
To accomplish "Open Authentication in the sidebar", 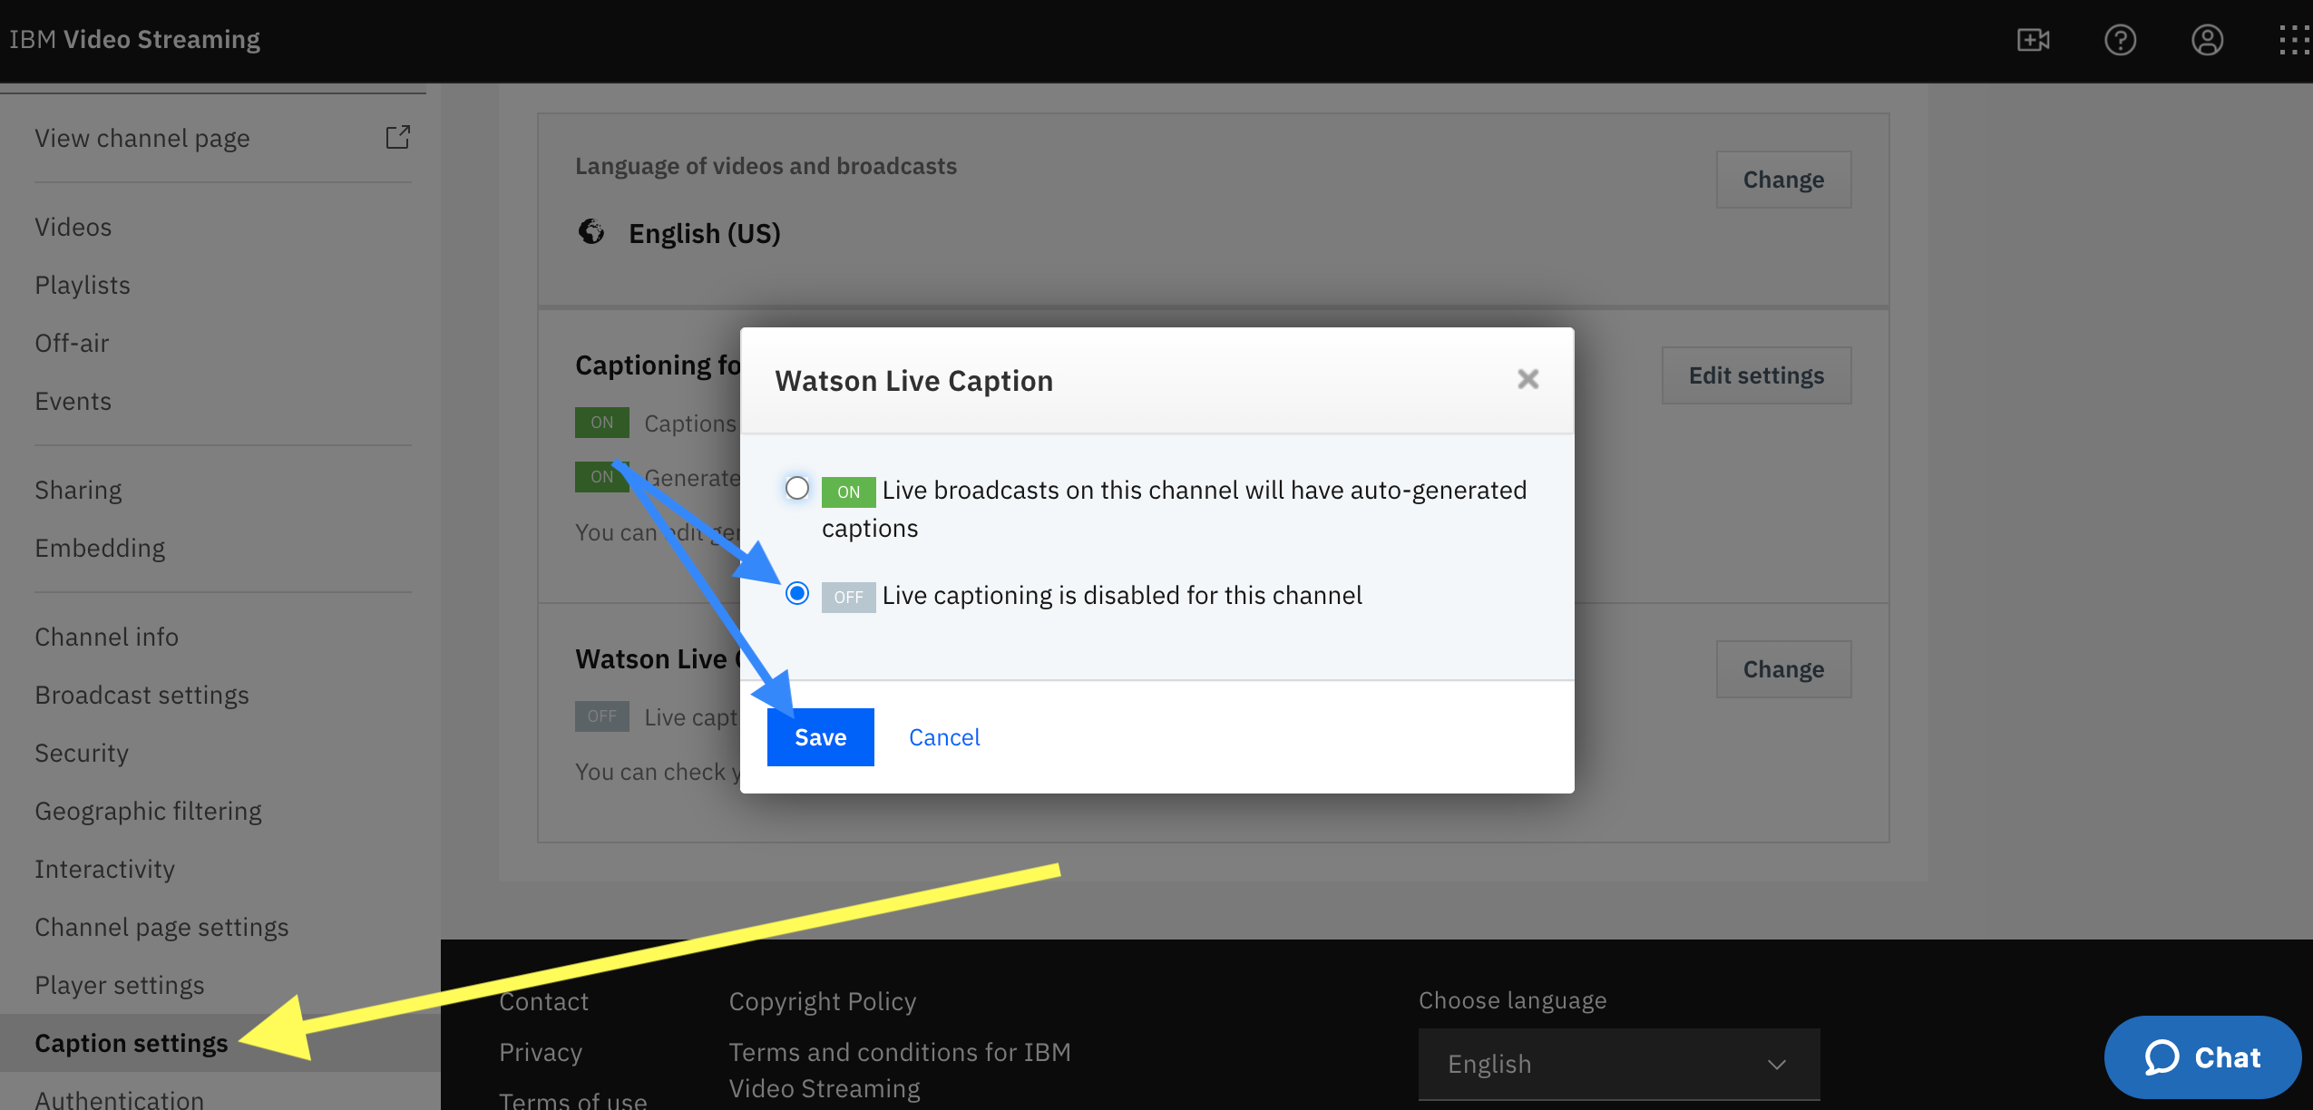I will pos(119,1099).
